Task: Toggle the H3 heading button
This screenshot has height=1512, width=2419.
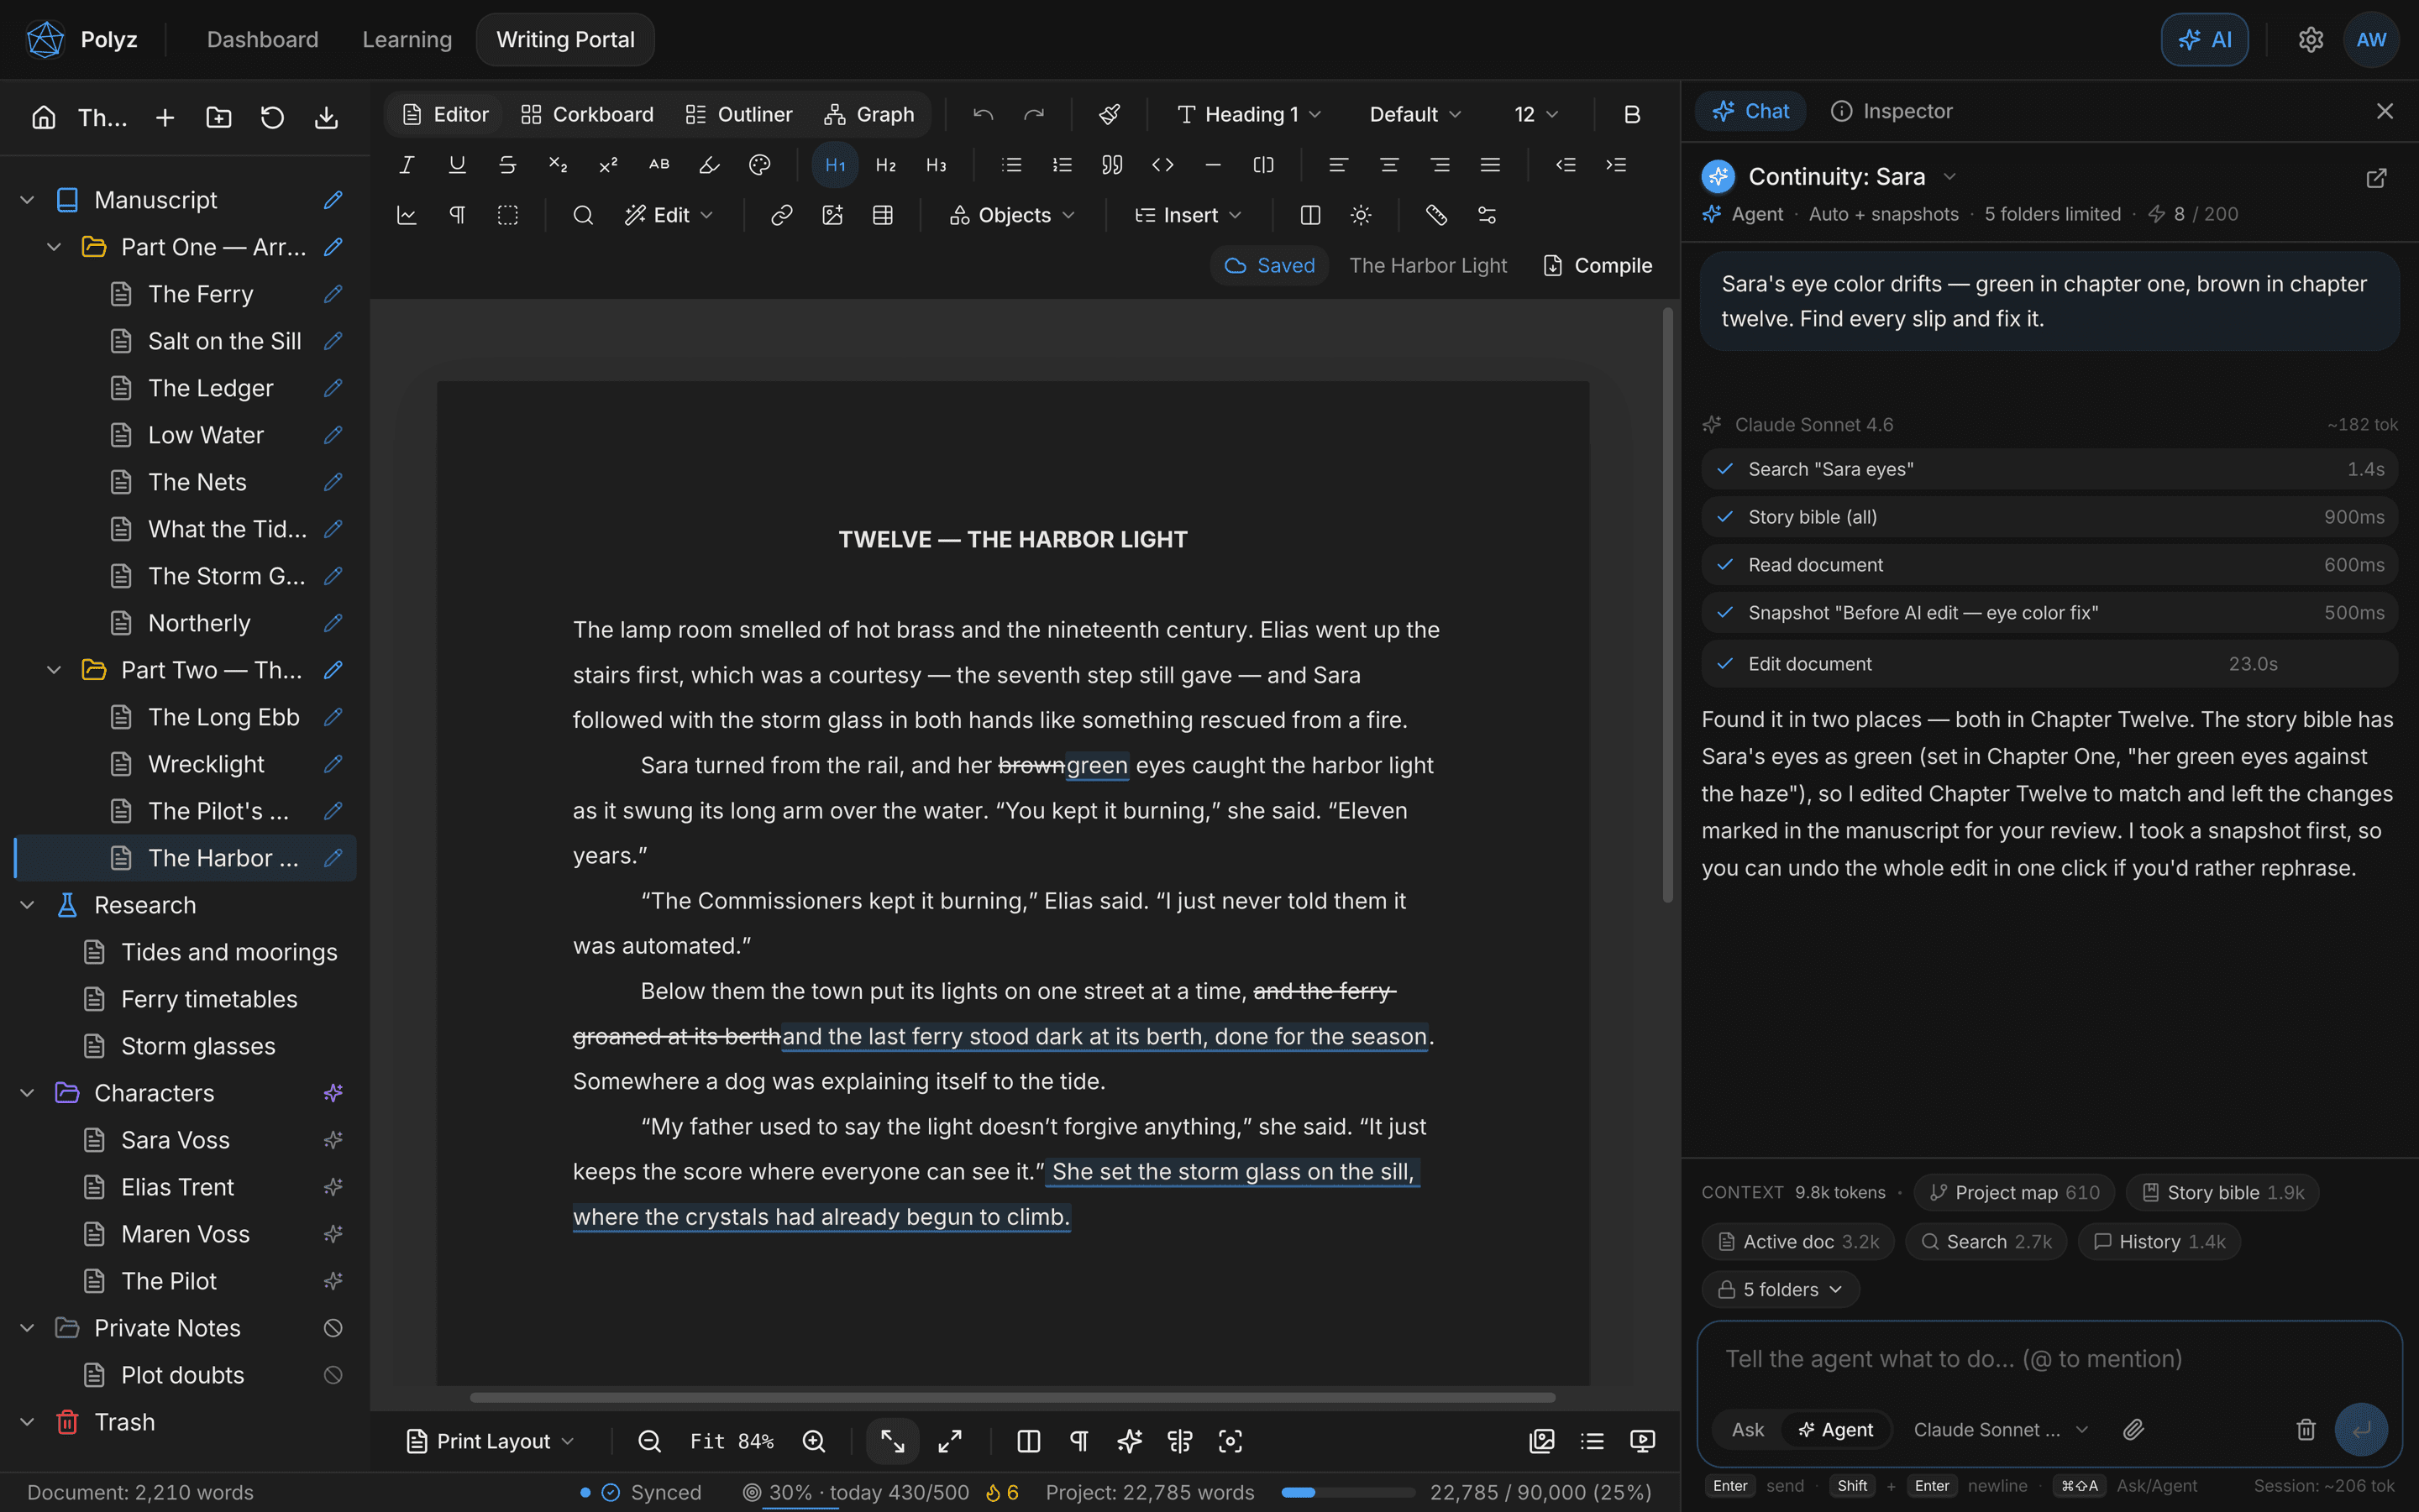Action: [937, 165]
